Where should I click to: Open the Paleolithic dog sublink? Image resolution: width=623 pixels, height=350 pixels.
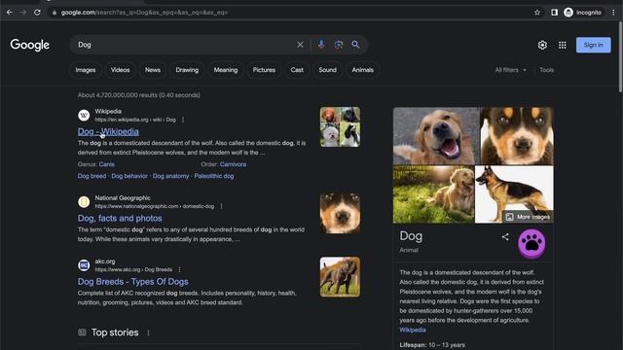tap(214, 176)
